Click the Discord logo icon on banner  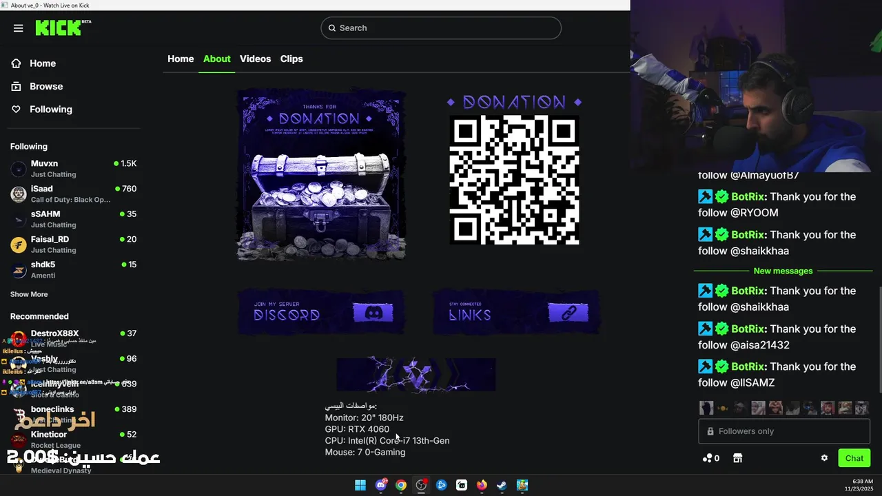373,313
